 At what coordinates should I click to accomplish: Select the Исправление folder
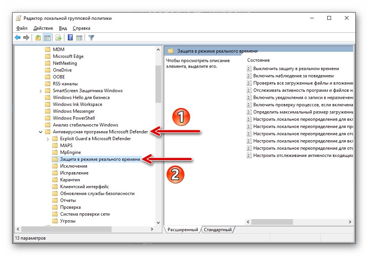tap(70, 173)
